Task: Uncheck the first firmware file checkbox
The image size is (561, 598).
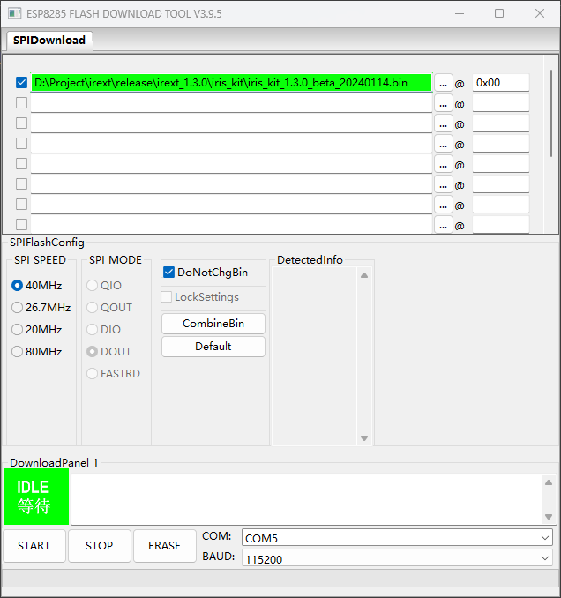Action: point(22,82)
